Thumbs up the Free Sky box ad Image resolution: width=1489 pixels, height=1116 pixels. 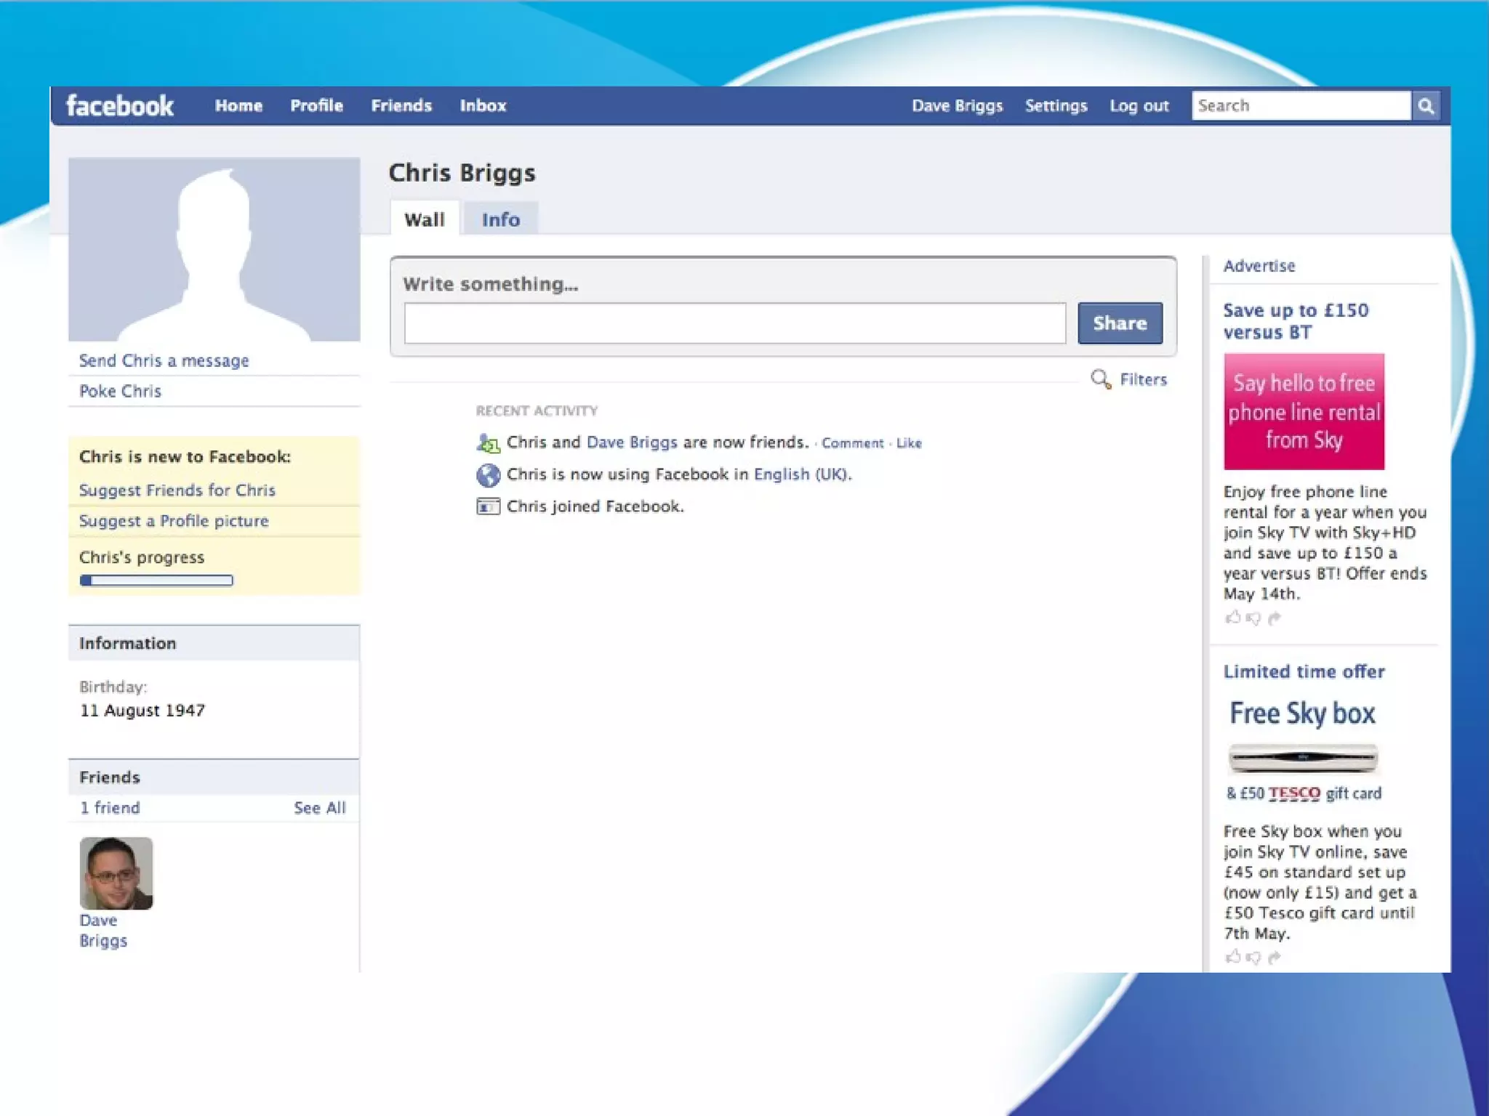click(1233, 957)
